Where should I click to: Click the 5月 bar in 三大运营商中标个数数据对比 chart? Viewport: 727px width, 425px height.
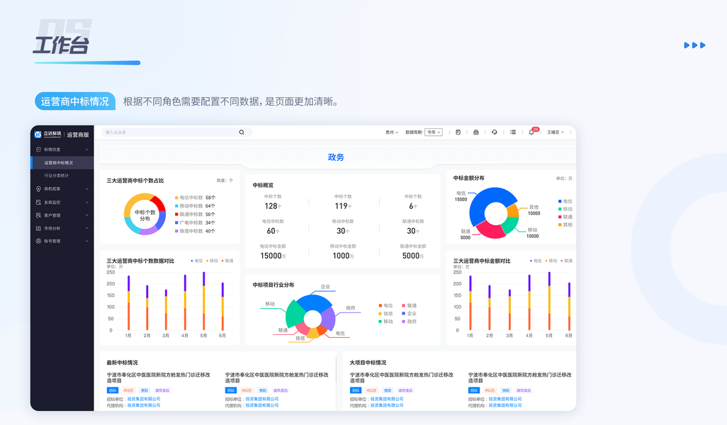coord(203,301)
